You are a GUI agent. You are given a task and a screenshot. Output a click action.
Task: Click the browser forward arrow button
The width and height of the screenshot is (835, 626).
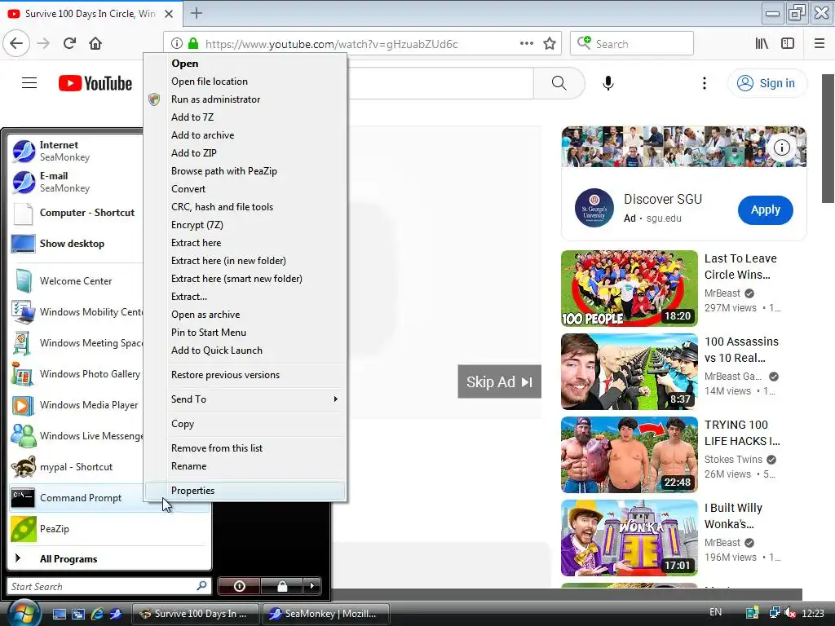tap(43, 43)
